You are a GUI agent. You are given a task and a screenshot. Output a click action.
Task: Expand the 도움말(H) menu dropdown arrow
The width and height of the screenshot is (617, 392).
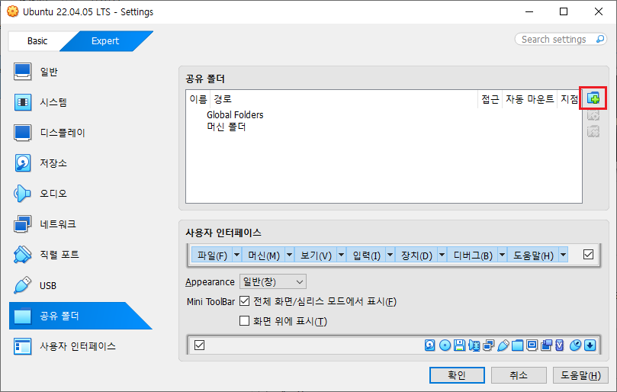click(563, 255)
